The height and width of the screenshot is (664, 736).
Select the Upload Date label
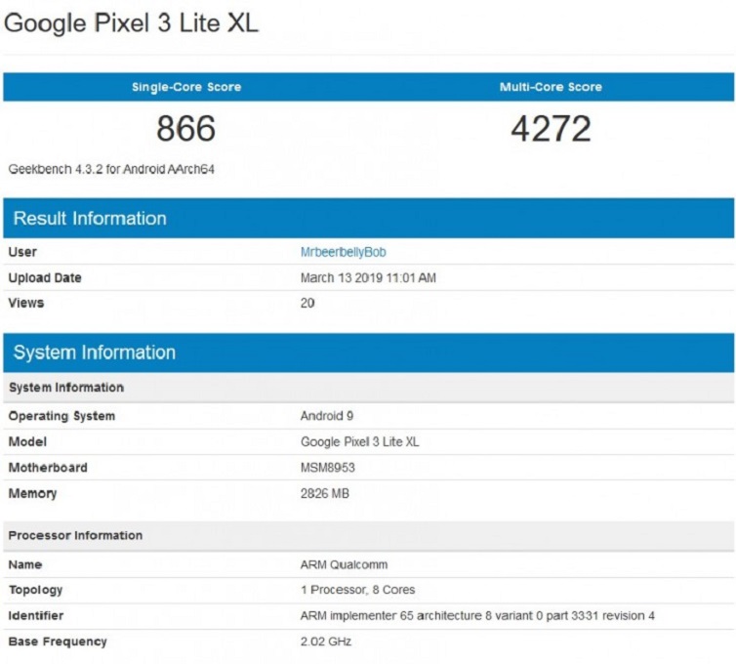coord(45,278)
